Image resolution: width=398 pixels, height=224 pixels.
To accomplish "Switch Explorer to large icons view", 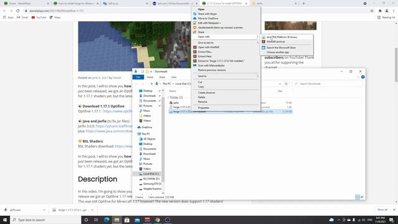I will (362, 197).
